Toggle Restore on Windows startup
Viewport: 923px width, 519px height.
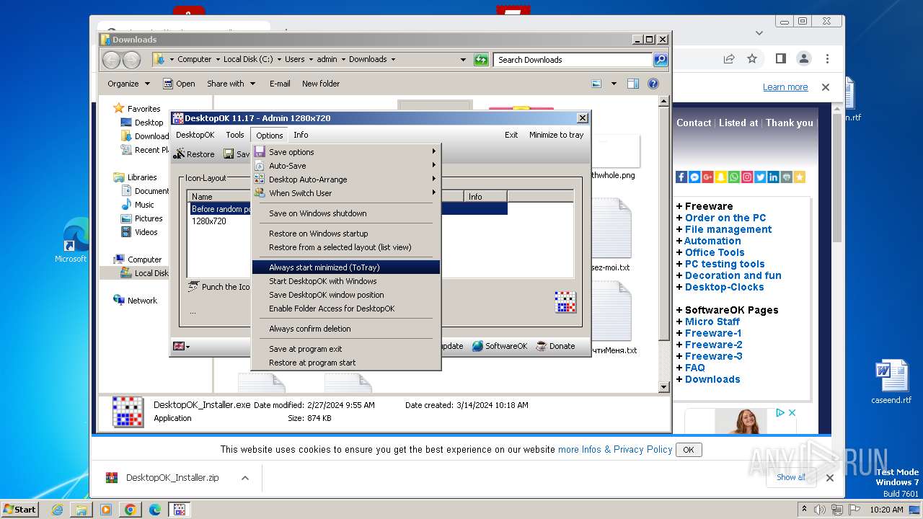tap(345, 234)
